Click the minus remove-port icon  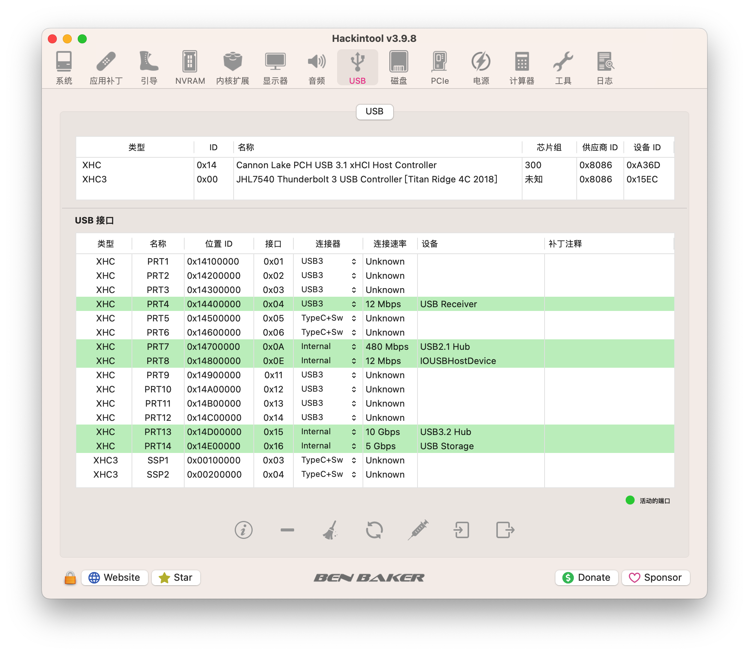pos(287,530)
